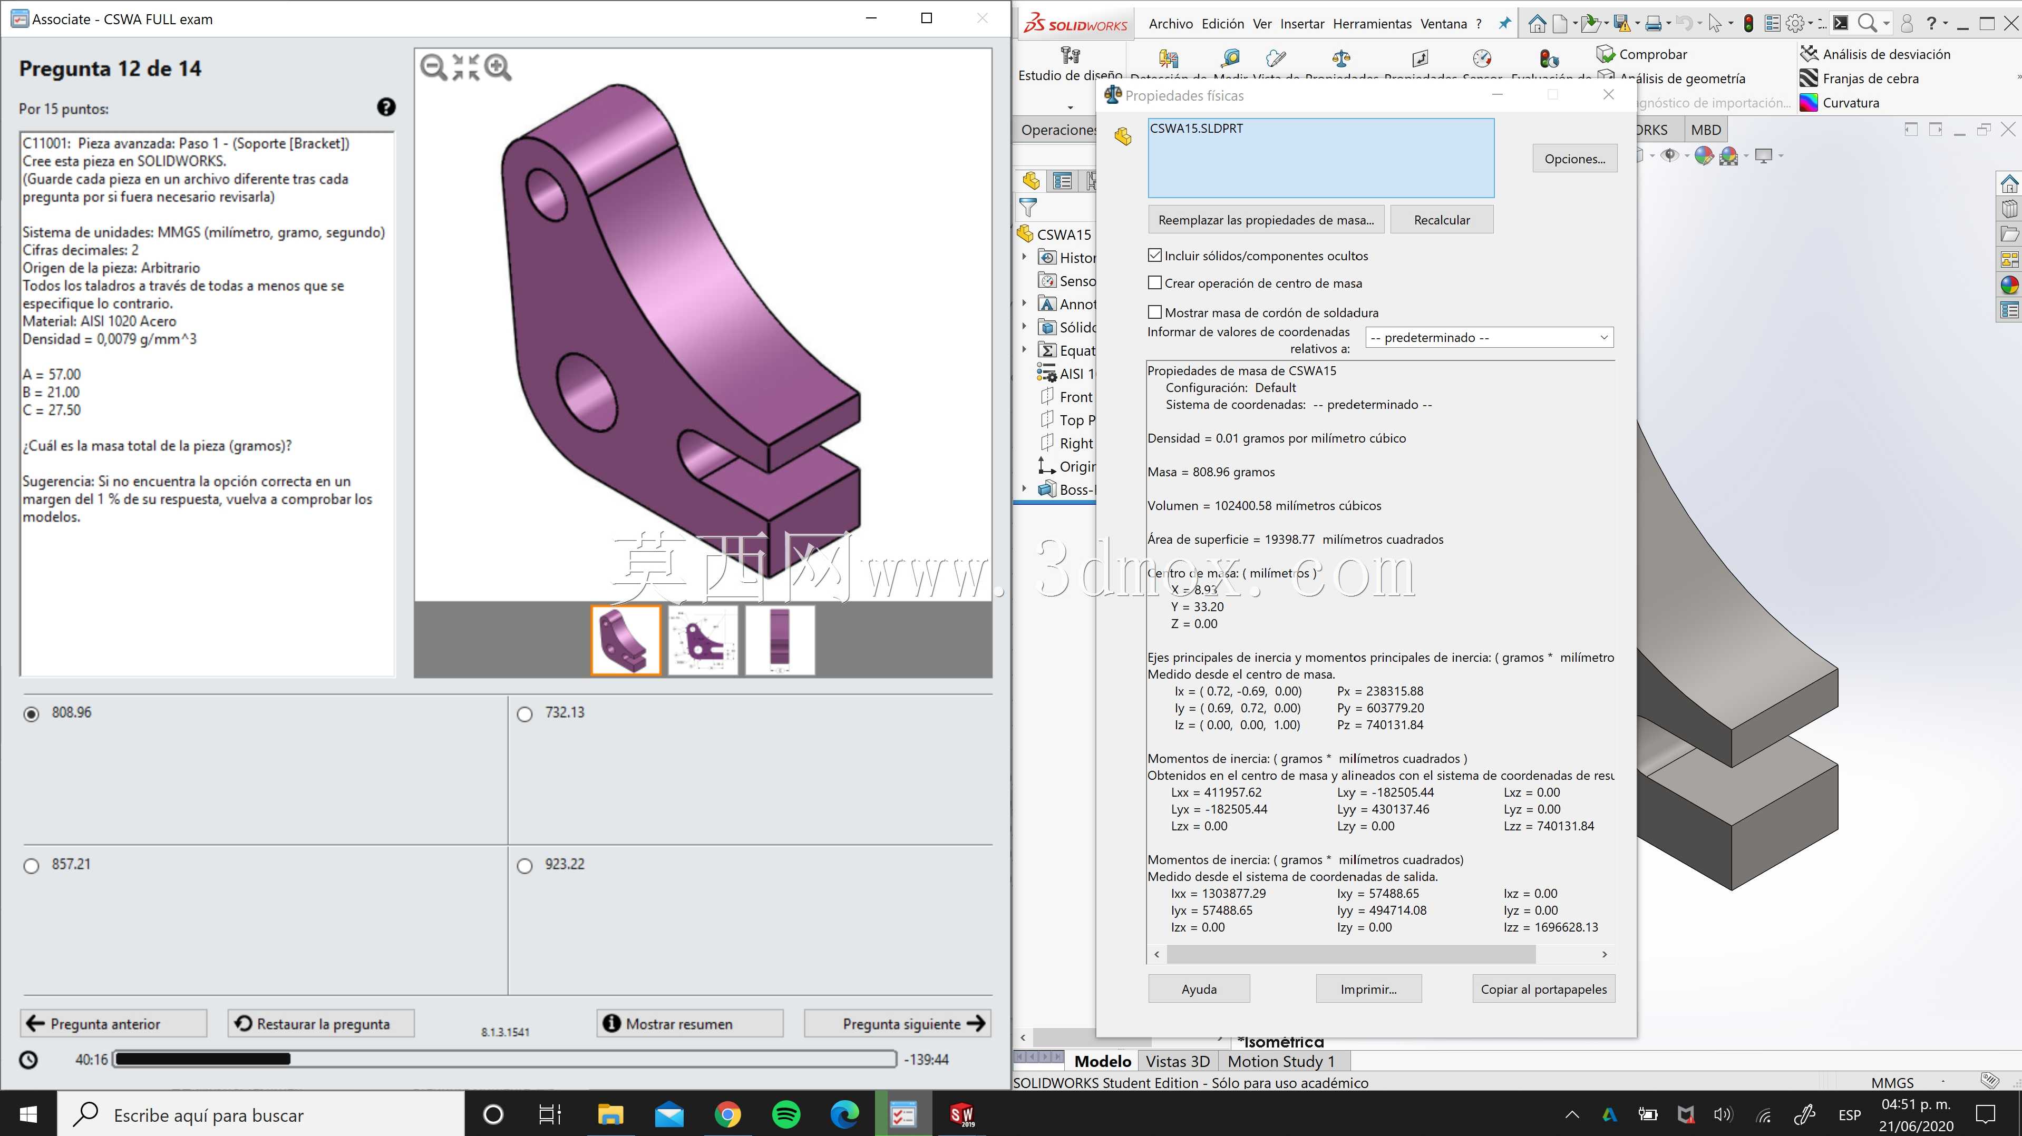
Task: Expand the Equations tree node
Action: (1024, 349)
